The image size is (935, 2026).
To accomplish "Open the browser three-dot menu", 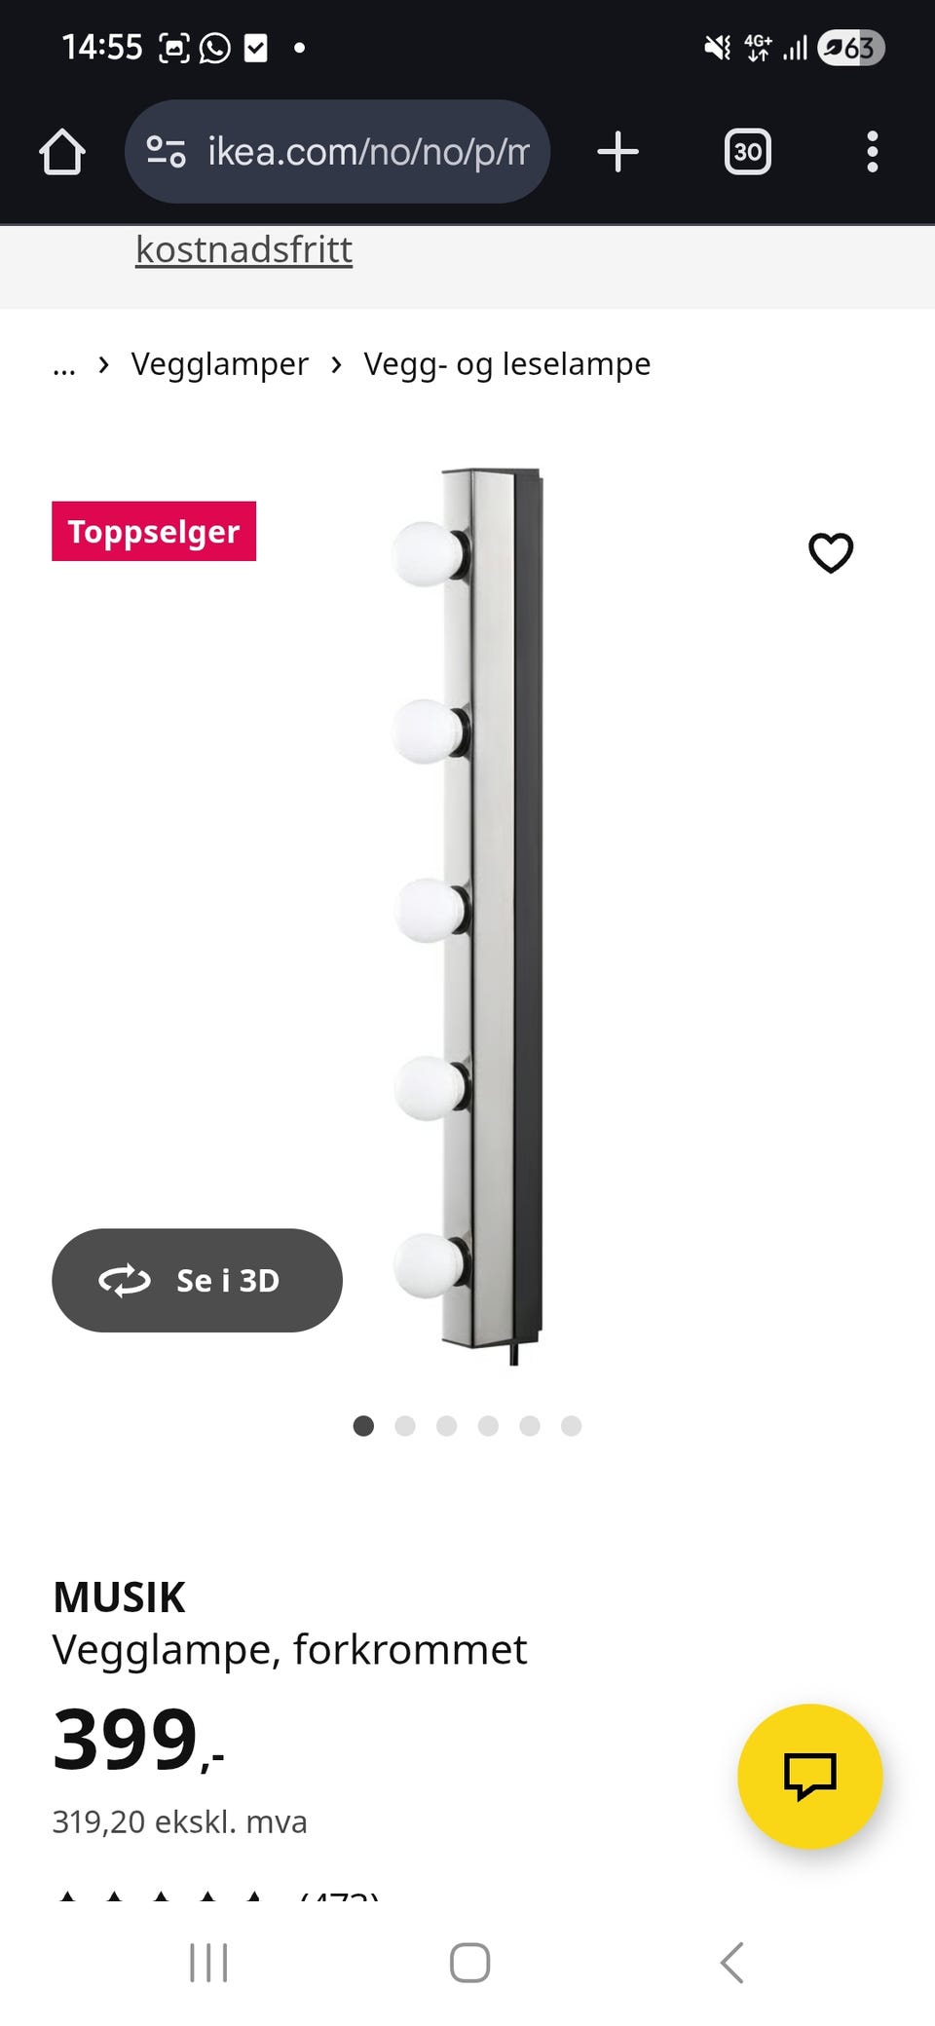I will click(873, 152).
